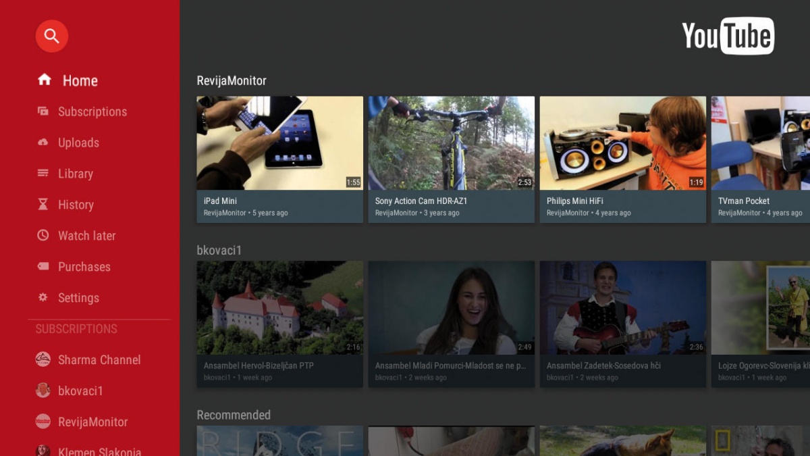The width and height of the screenshot is (810, 456).
Task: Click the Uploads cloud icon
Action: [x=43, y=143]
